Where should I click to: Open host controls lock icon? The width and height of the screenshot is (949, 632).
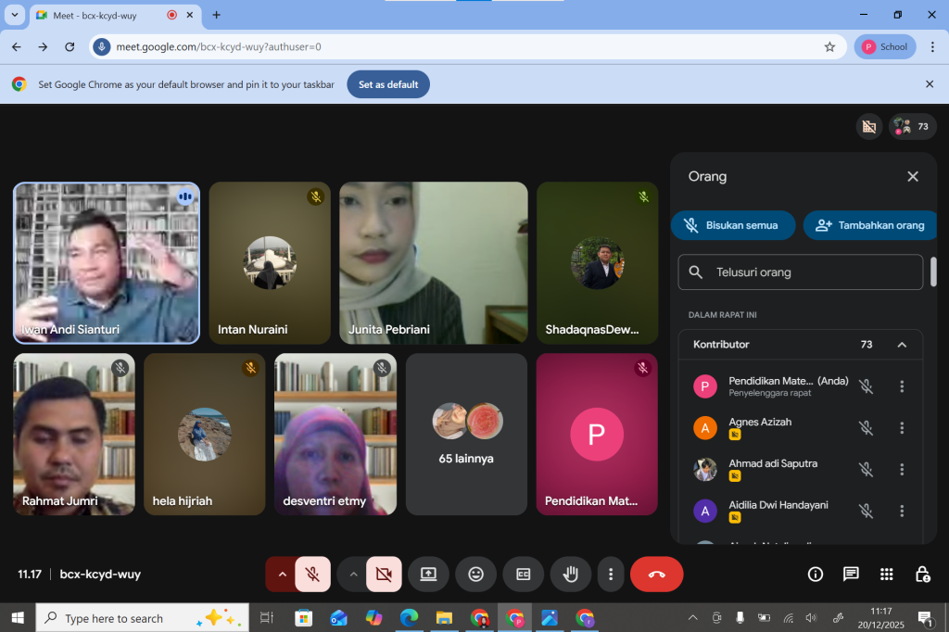point(922,575)
